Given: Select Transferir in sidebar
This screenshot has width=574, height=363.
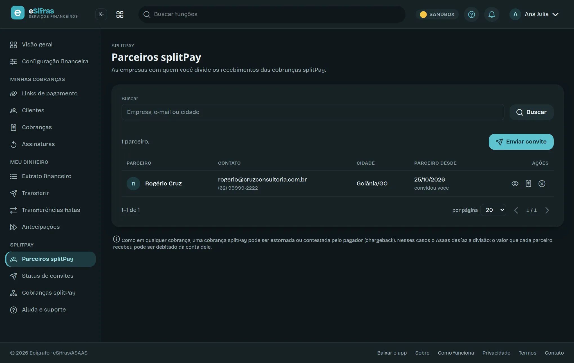Looking at the screenshot, I should [x=50, y=193].
